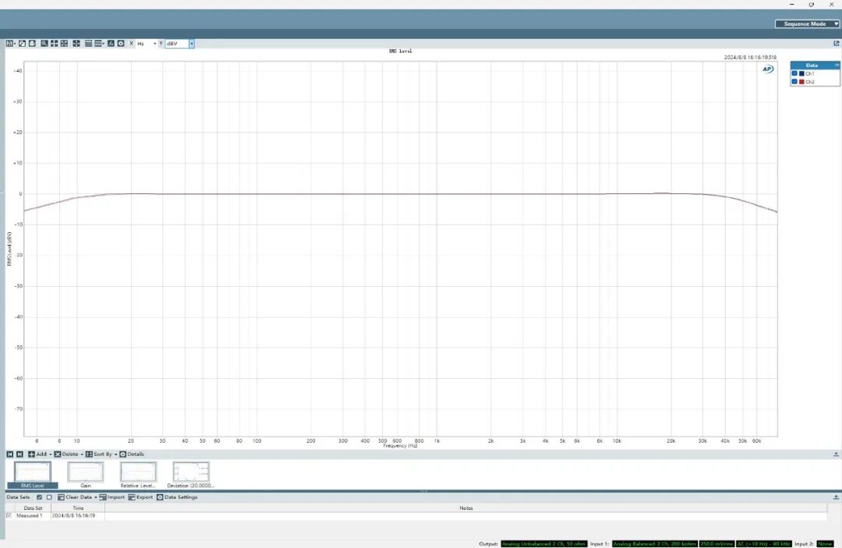
Task: Click the AP logo on graph
Action: 768,69
